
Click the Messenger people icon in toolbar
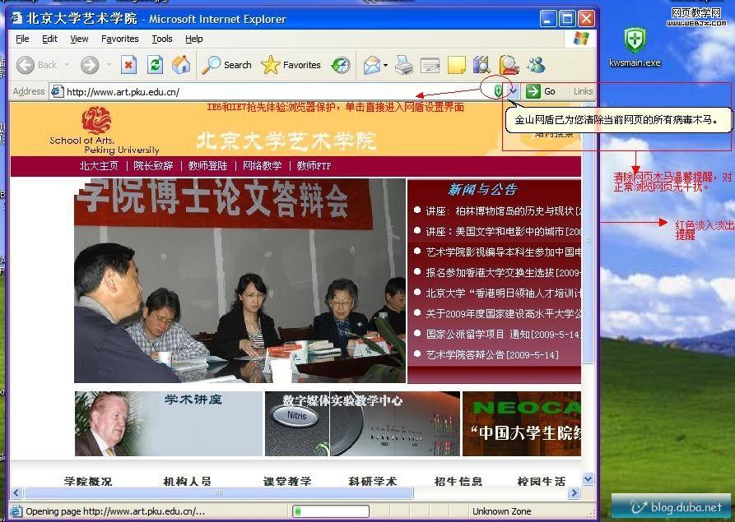click(x=536, y=65)
